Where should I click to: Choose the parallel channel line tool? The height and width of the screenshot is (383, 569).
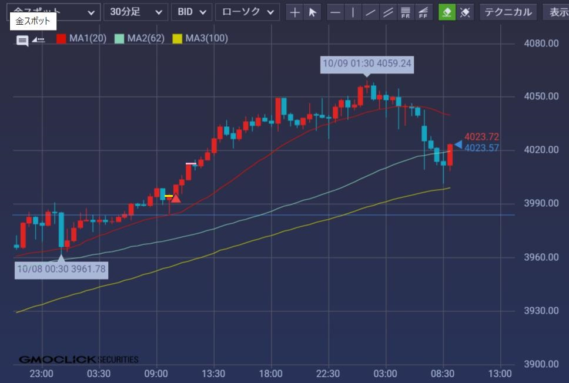[x=388, y=12]
